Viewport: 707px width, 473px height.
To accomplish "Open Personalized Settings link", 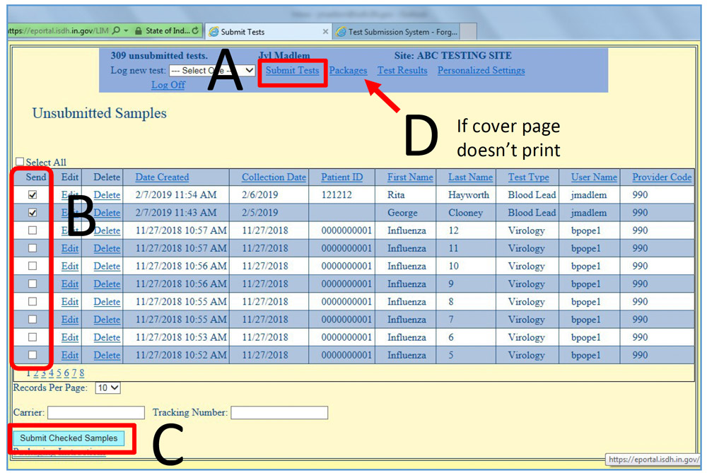I will click(481, 71).
